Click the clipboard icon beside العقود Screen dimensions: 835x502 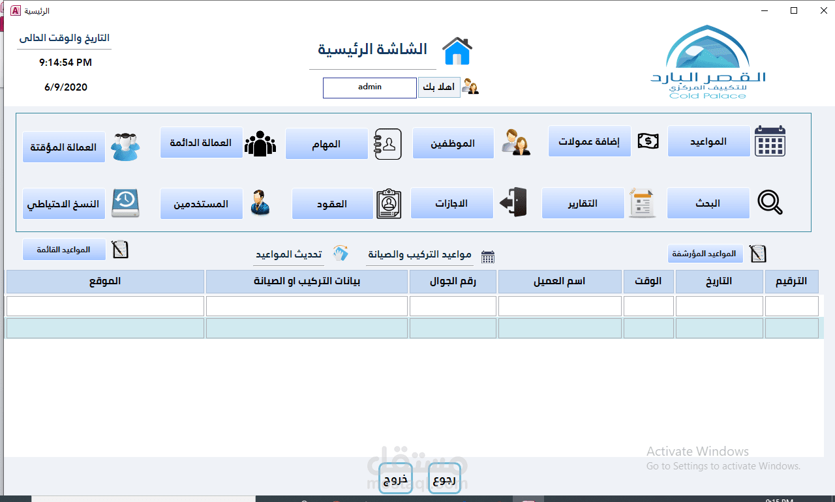[388, 203]
